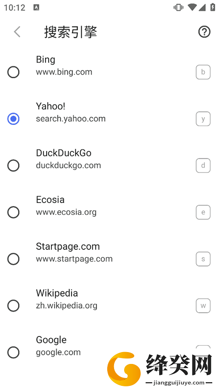Tap the duckduckgo.com URL text

click(68, 166)
